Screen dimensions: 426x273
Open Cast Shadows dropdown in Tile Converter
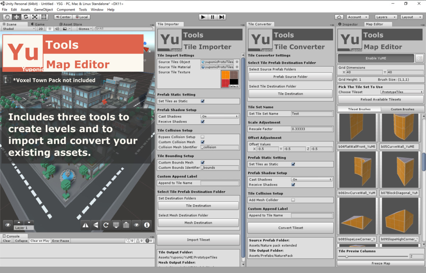point(312,179)
